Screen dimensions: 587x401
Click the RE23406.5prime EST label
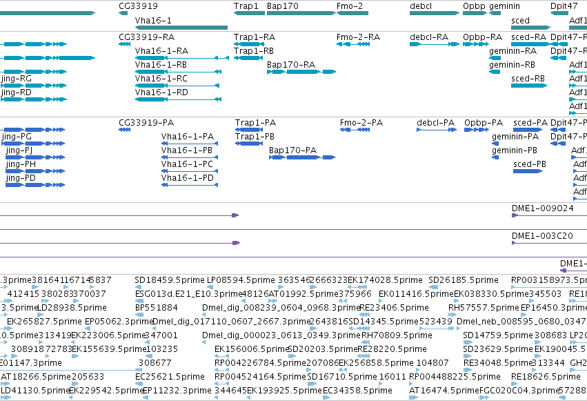394,308
